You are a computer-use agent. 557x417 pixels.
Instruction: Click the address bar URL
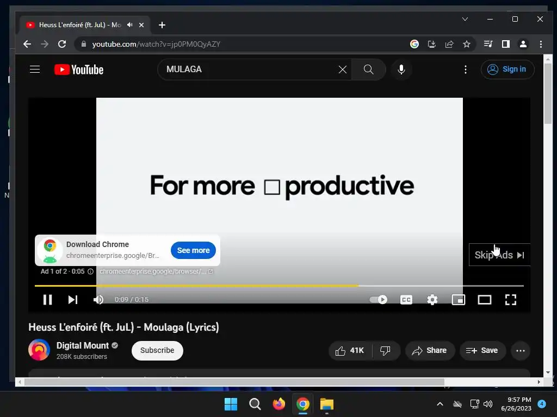(x=156, y=45)
